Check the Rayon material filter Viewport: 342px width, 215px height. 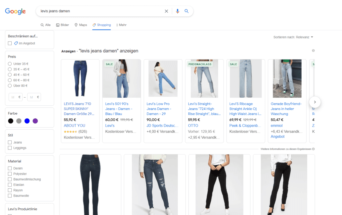(10, 190)
